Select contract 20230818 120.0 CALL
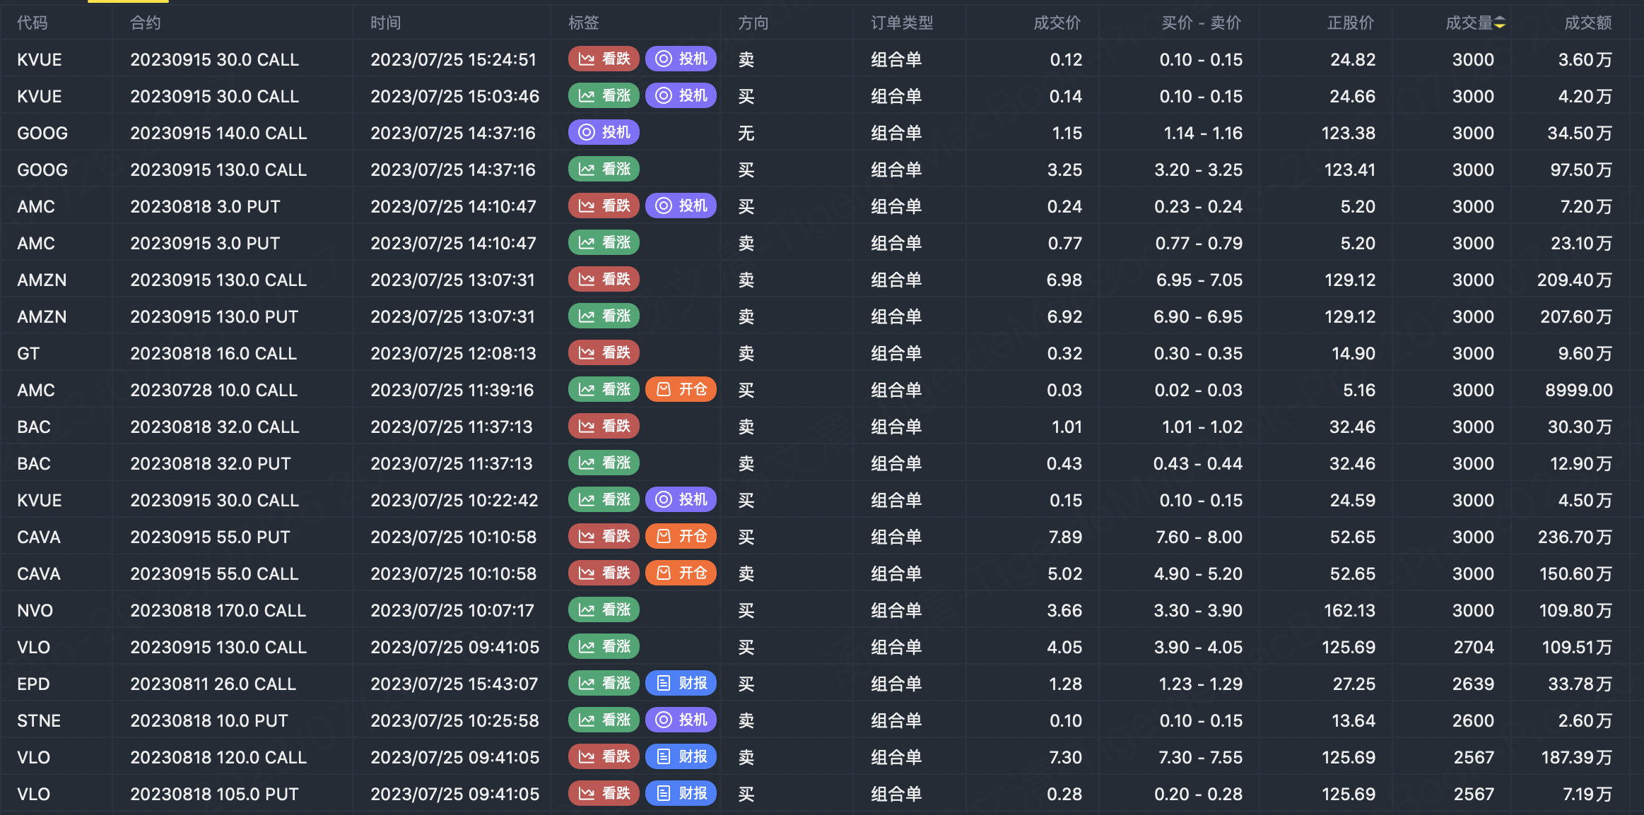 point(218,757)
